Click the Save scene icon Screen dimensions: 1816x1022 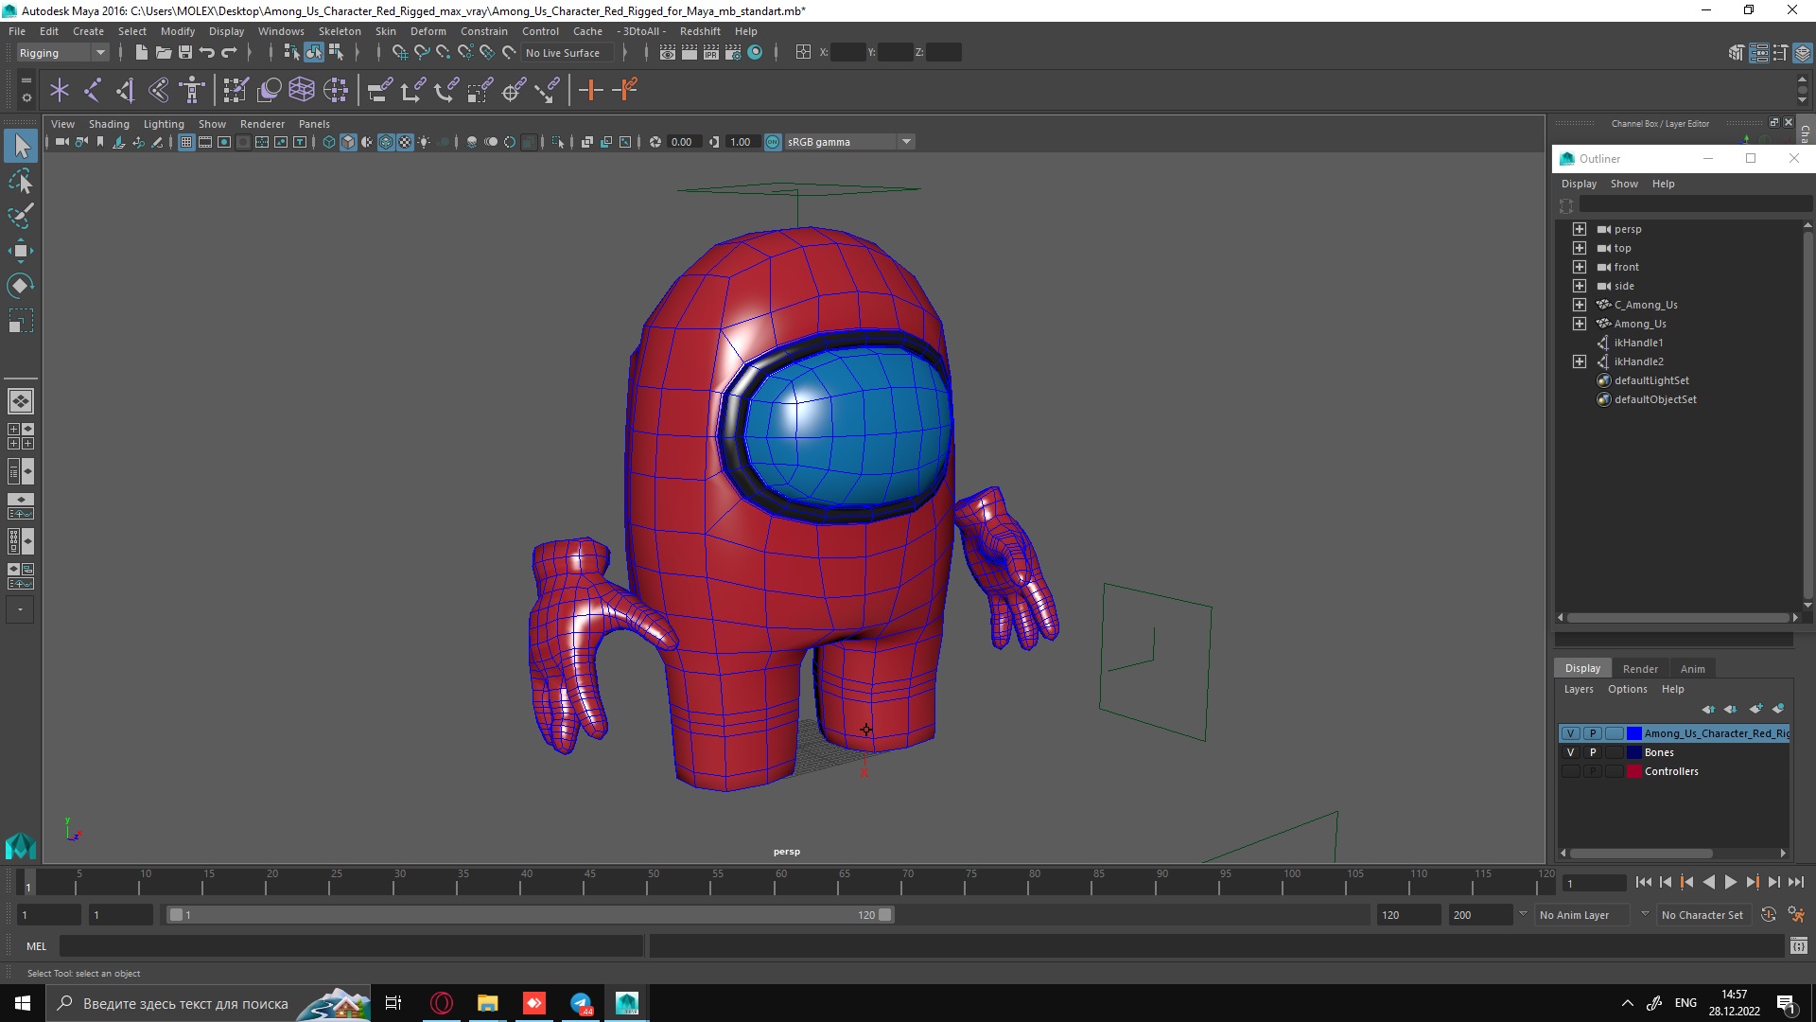click(185, 53)
